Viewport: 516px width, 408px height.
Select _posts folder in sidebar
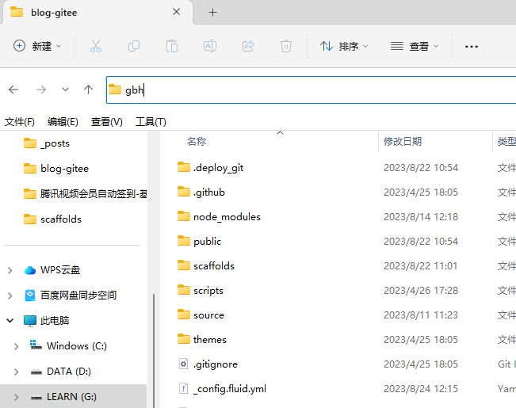click(x=47, y=143)
